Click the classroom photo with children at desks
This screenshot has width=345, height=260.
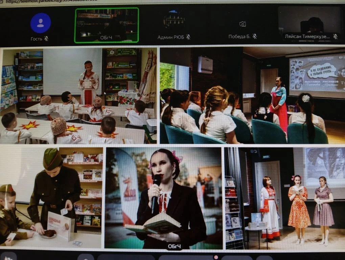coord(79,96)
